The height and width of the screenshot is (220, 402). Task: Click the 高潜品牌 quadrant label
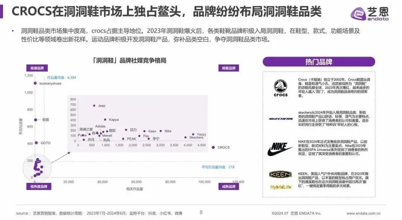37,68
